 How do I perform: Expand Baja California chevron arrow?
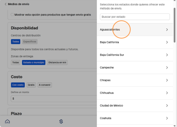(167, 42)
